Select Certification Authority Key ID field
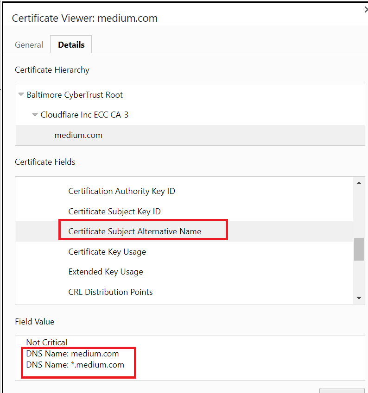This screenshot has width=368, height=393. tap(121, 191)
